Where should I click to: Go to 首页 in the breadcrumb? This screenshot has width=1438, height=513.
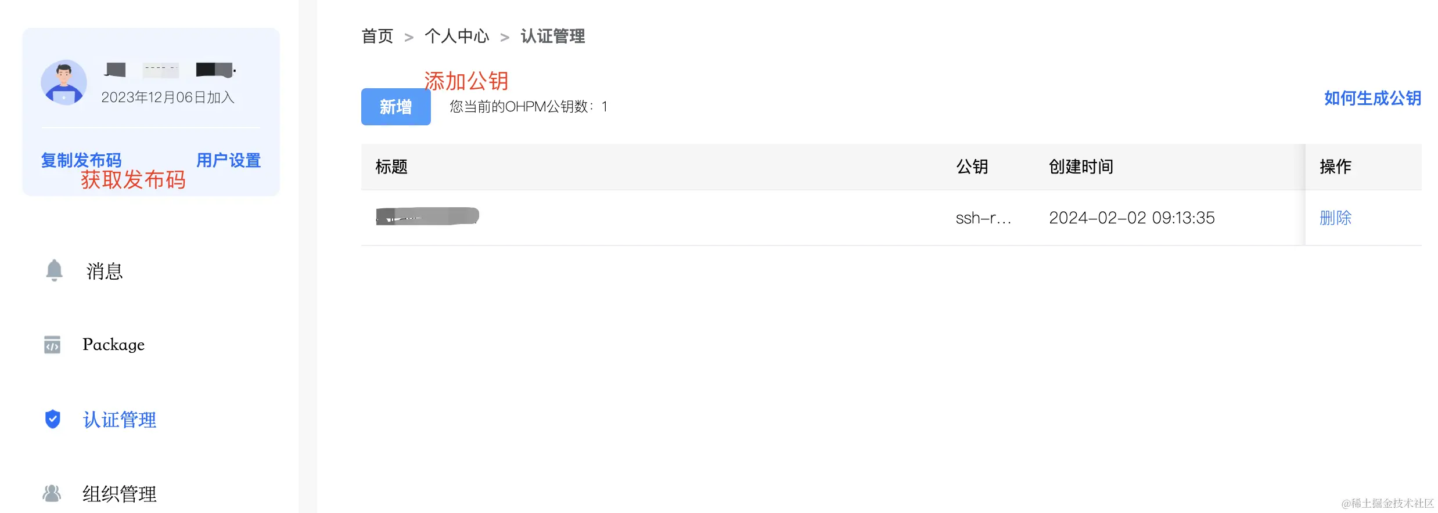[378, 36]
